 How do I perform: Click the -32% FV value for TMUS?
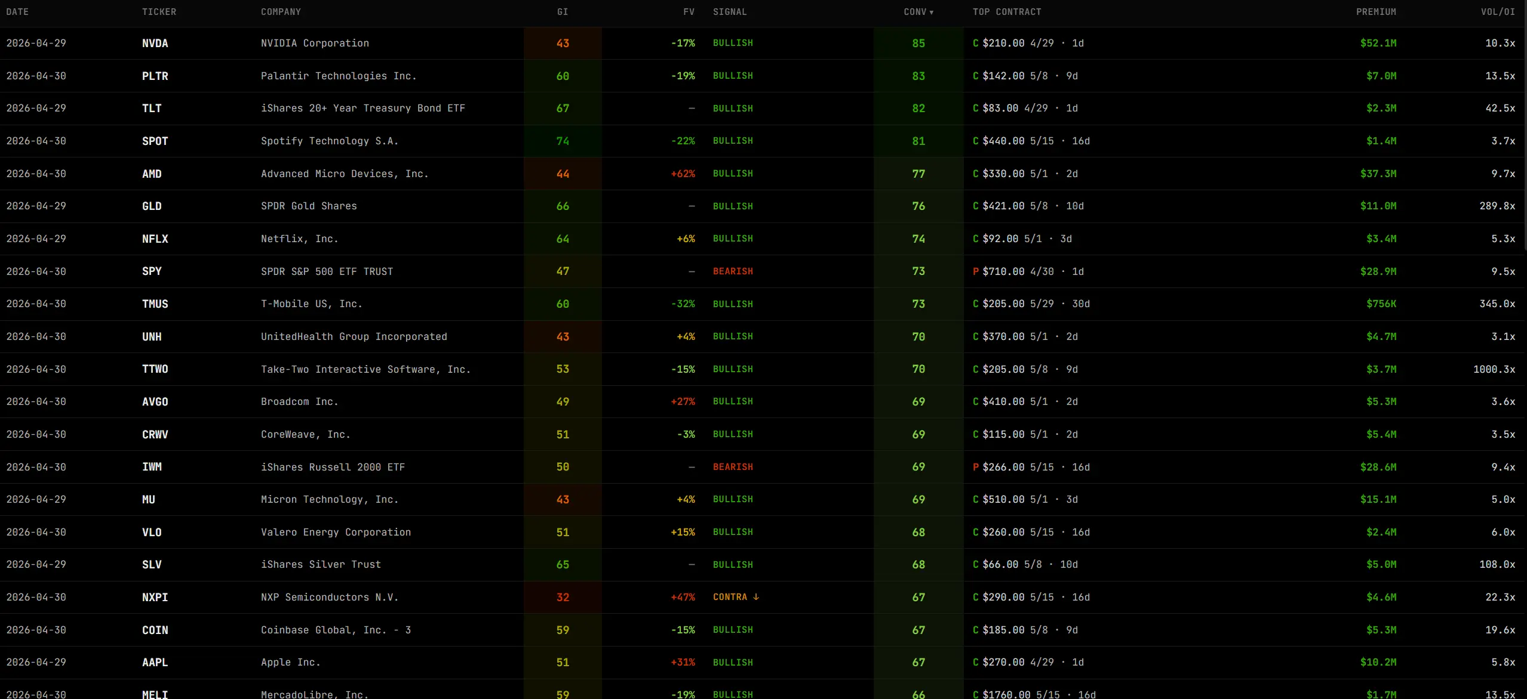[x=683, y=304]
